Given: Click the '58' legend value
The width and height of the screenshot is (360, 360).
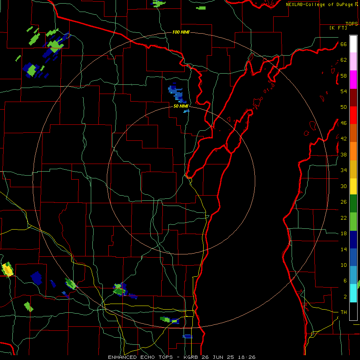Looking at the screenshot, I should point(344,76).
